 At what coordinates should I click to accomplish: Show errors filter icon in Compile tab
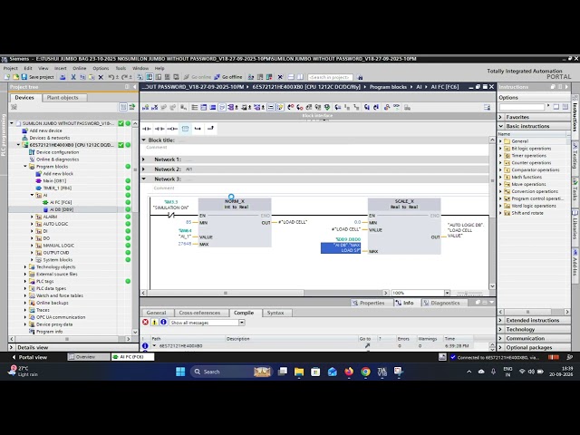pos(145,323)
